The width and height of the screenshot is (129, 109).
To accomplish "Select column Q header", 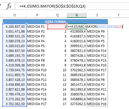I will pos(57,15).
